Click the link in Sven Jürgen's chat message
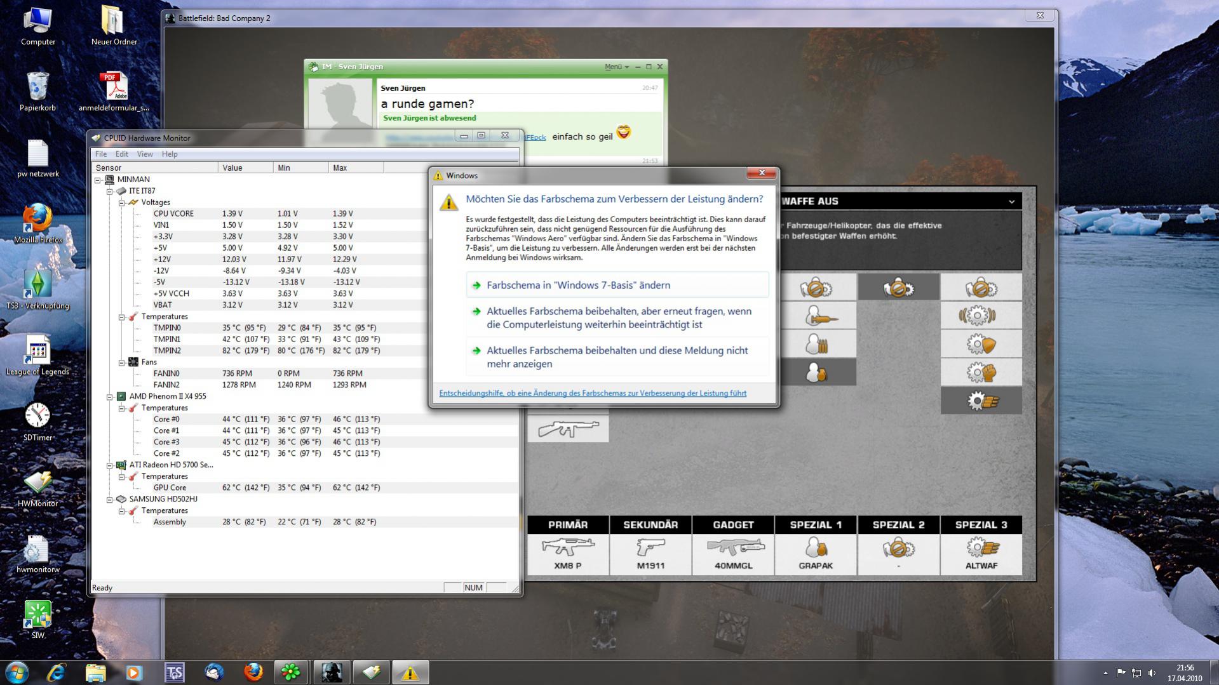This screenshot has width=1219, height=685. coord(535,137)
